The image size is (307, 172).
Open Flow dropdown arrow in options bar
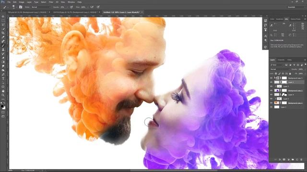pyautogui.click(x=87, y=7)
